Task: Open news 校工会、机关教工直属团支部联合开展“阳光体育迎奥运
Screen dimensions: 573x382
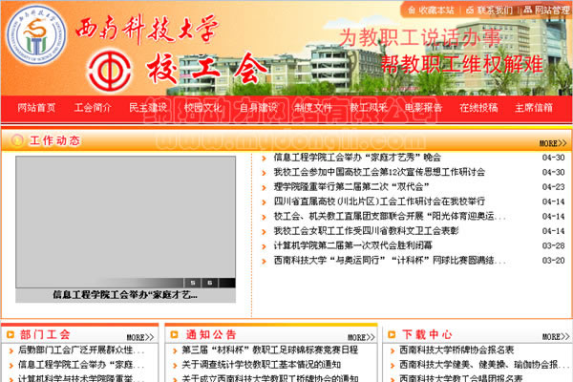Action: [390, 216]
